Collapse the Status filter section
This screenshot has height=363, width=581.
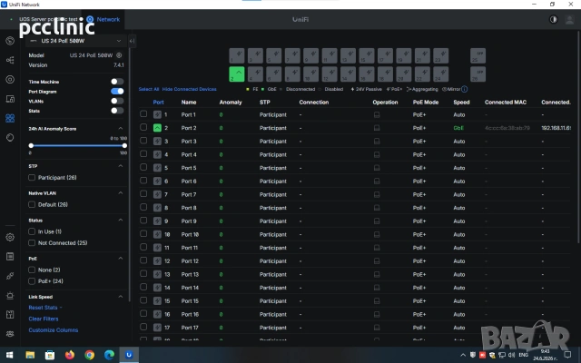pos(121,220)
